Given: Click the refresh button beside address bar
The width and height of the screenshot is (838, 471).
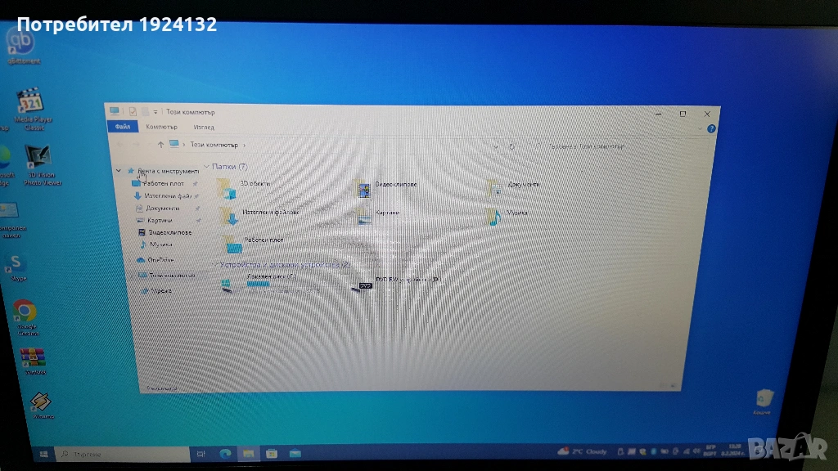Looking at the screenshot, I should 511,146.
